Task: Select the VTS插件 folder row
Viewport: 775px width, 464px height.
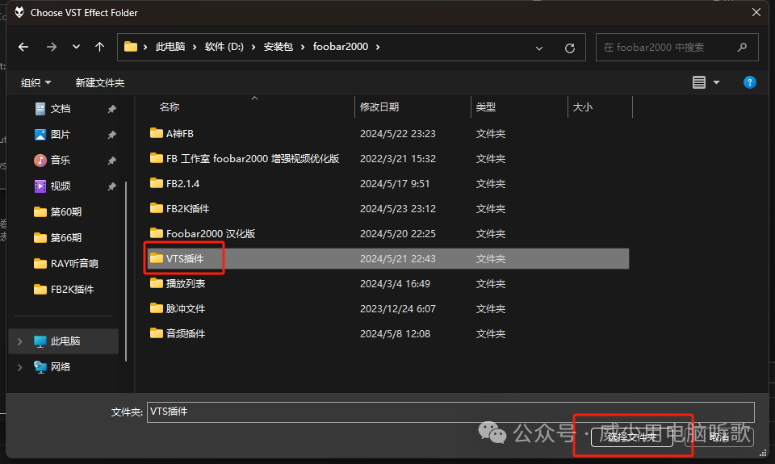Action: [x=388, y=258]
